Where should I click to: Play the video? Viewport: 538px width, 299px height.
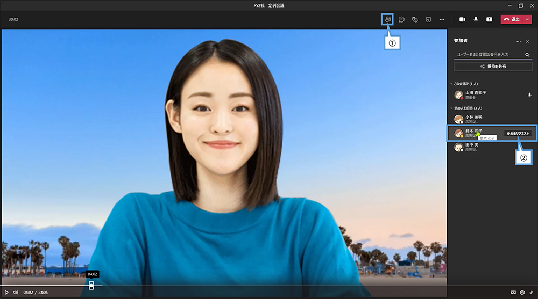6,293
